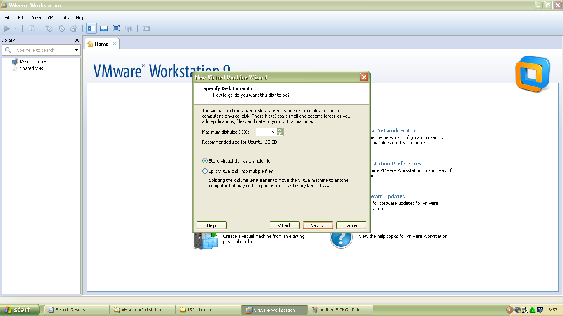Select Store virtual disk as a single file

[x=237, y=161]
